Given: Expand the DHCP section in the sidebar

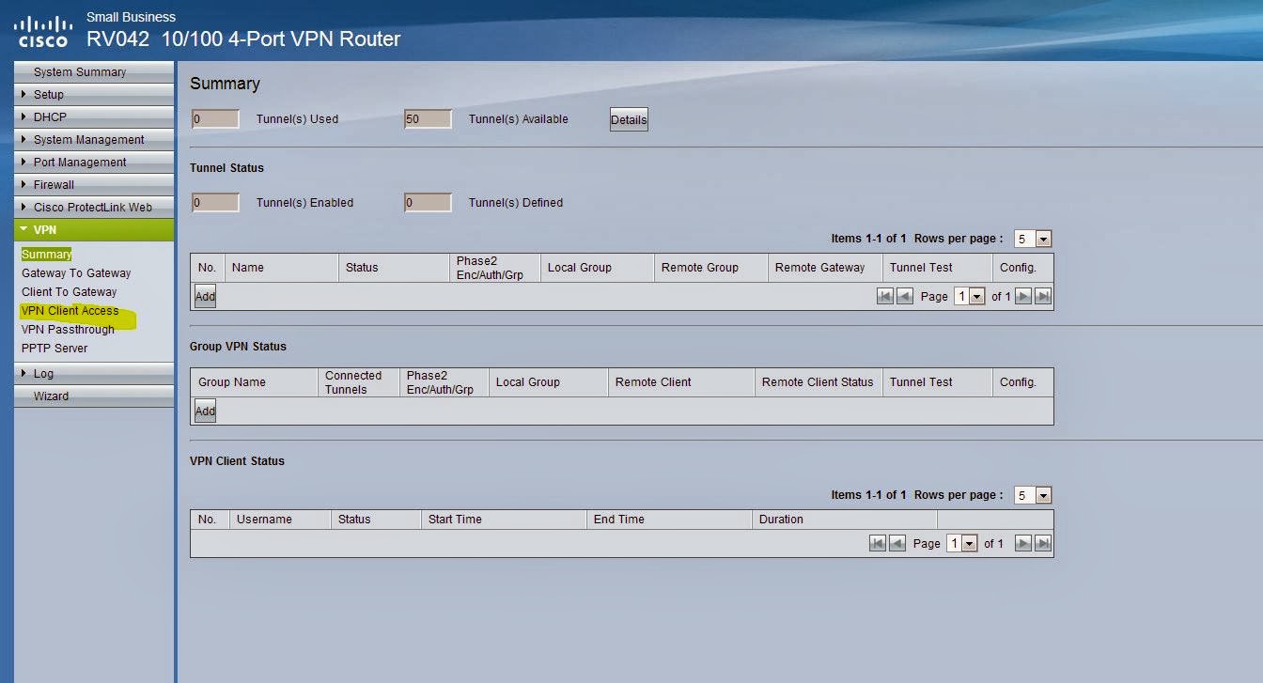Looking at the screenshot, I should click(x=94, y=116).
